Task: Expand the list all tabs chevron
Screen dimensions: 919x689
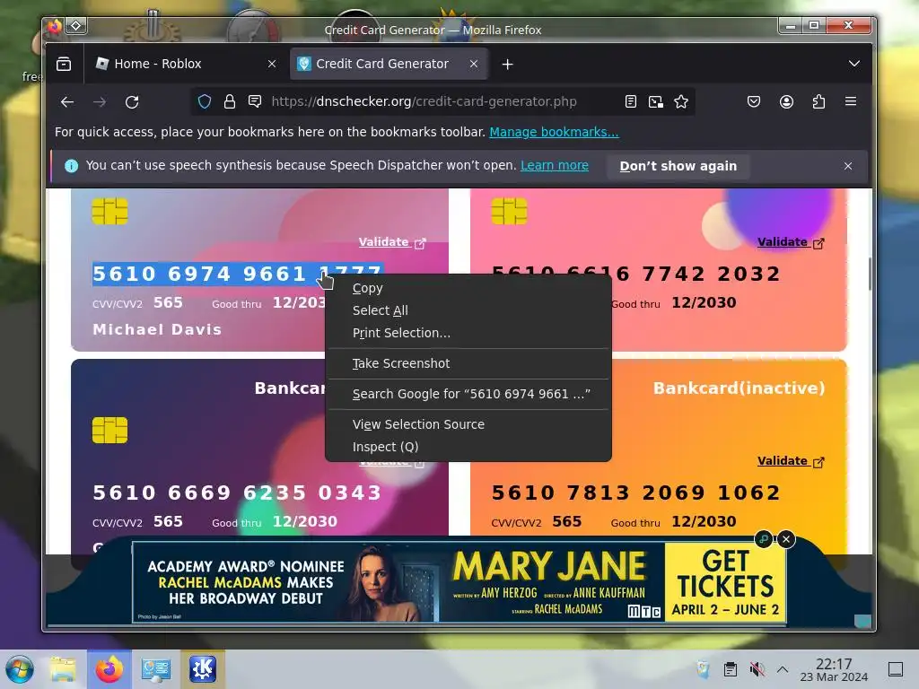Action: (x=854, y=64)
